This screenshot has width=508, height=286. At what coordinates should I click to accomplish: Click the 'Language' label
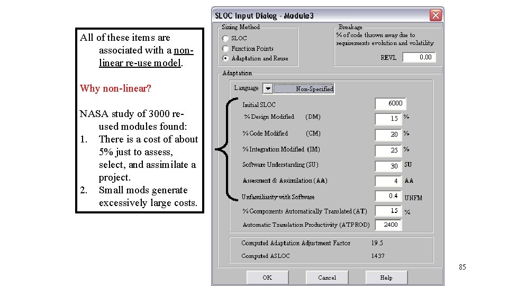tap(246, 88)
